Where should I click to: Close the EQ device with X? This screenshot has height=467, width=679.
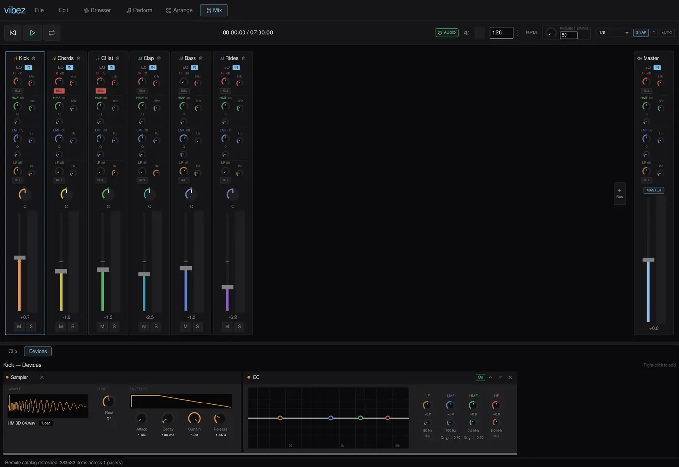click(510, 377)
